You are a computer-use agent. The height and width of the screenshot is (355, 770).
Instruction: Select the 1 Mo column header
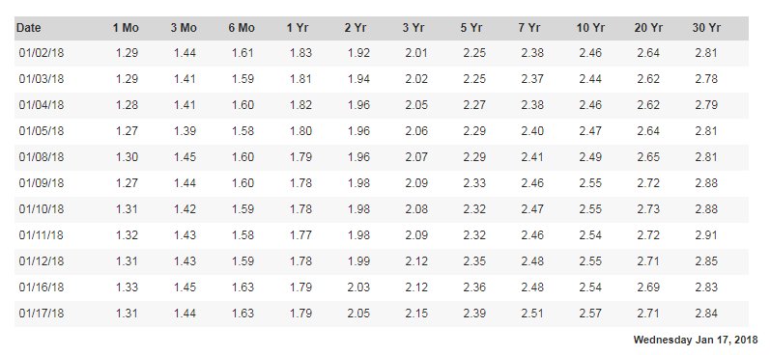126,28
